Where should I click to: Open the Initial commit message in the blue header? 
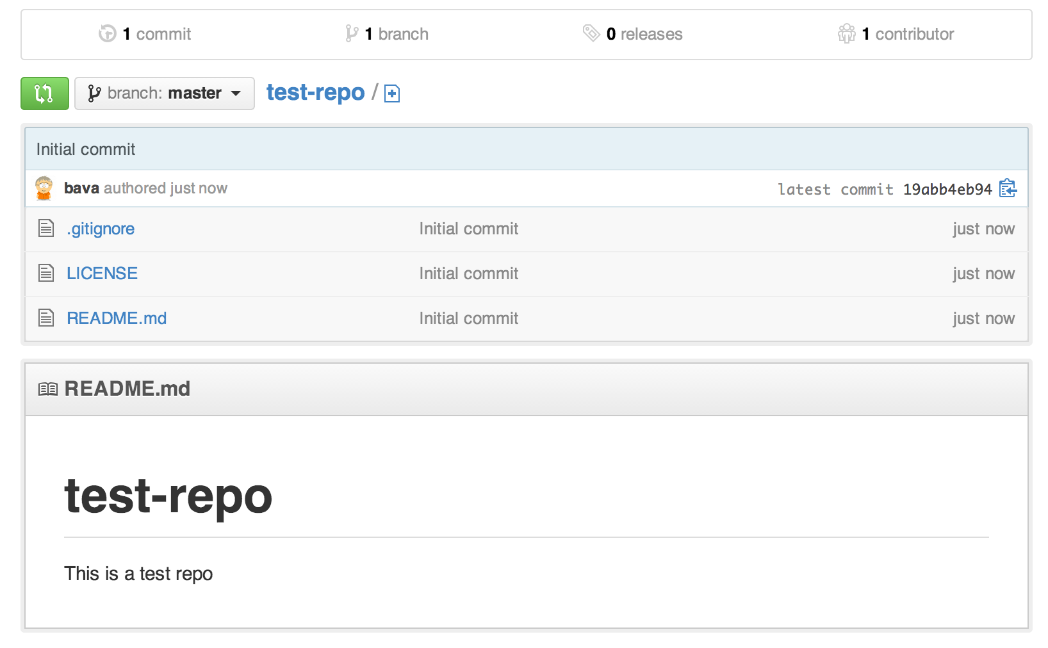coord(86,149)
